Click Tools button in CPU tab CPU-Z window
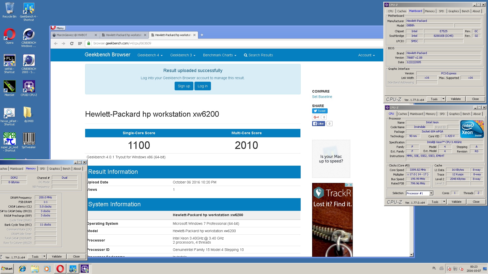The height and width of the screenshot is (274, 488). 435,202
